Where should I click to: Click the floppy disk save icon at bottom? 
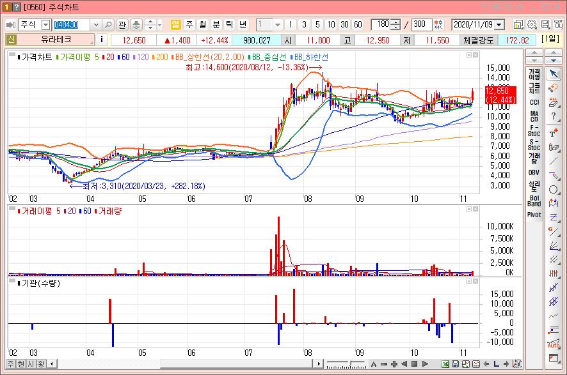pos(455,364)
